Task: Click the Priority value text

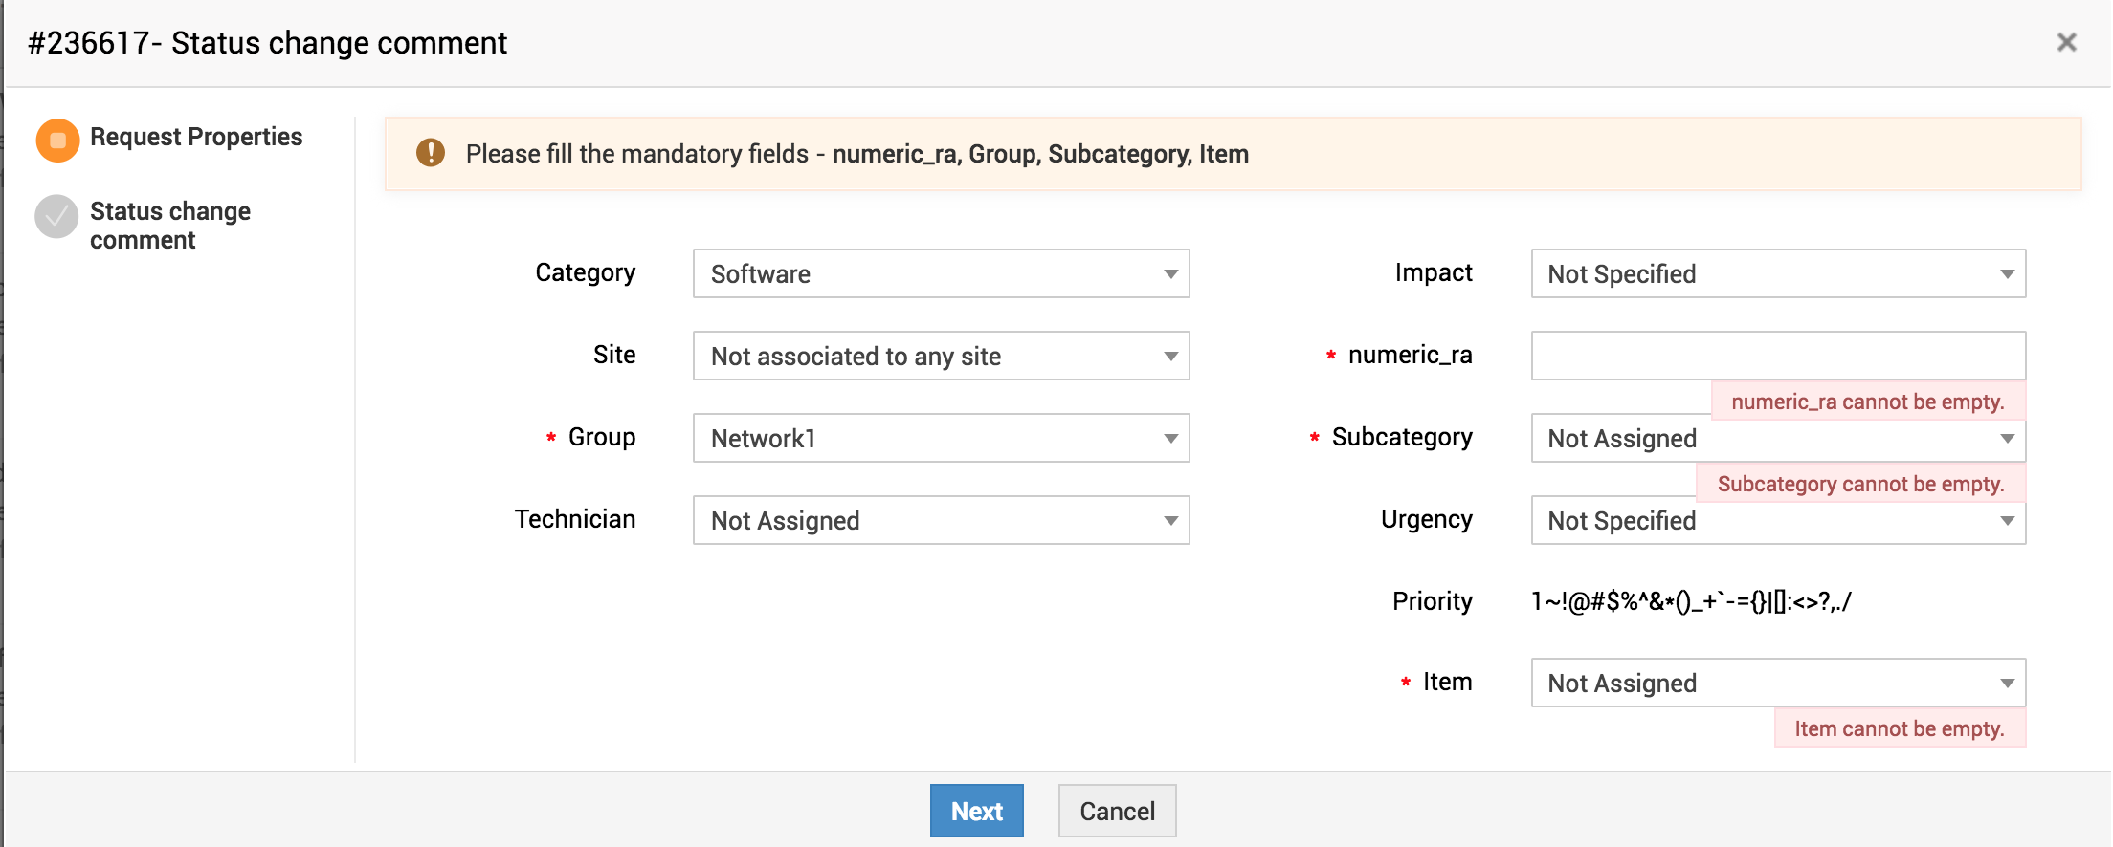Action: tap(1691, 601)
